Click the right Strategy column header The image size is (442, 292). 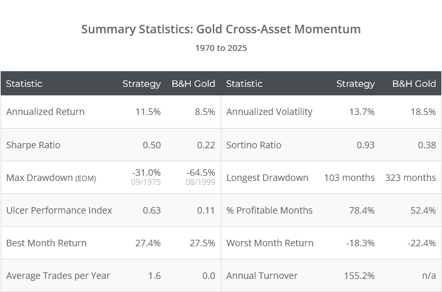click(x=355, y=84)
